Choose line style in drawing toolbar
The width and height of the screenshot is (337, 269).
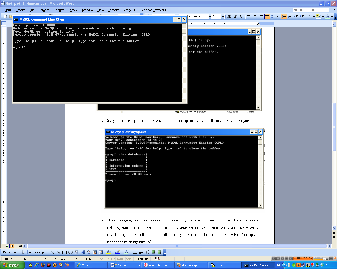tap(135, 252)
